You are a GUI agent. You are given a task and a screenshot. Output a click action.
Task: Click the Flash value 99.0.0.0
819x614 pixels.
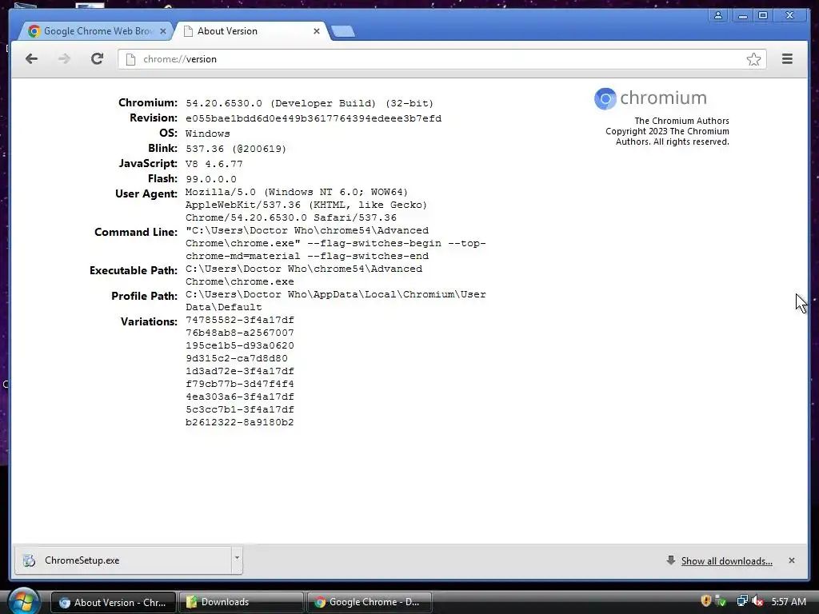(x=211, y=179)
